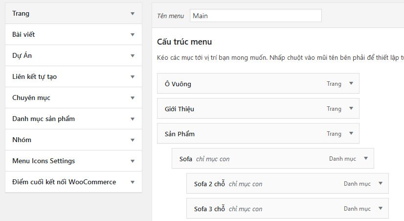Expand the Giới Thiệu menu item arrow
Viewport: 404px width, 221px height.
(351, 109)
